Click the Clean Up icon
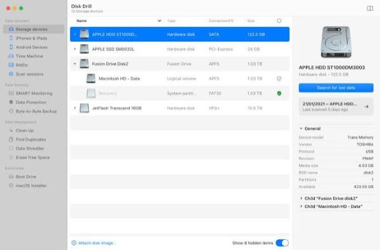This screenshot has width=380, height=250. 11,130
